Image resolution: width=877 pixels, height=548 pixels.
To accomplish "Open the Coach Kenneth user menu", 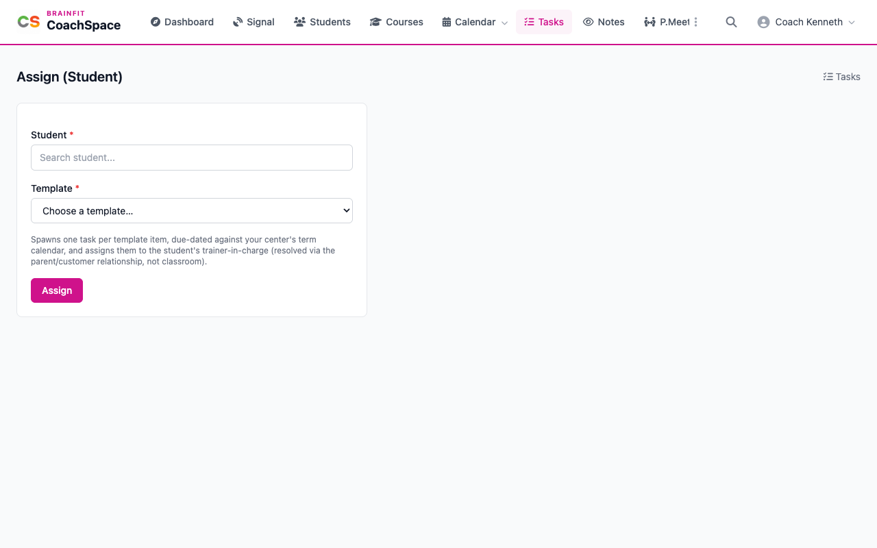I will [806, 22].
